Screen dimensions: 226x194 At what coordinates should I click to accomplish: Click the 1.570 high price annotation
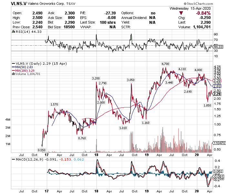[54, 104]
